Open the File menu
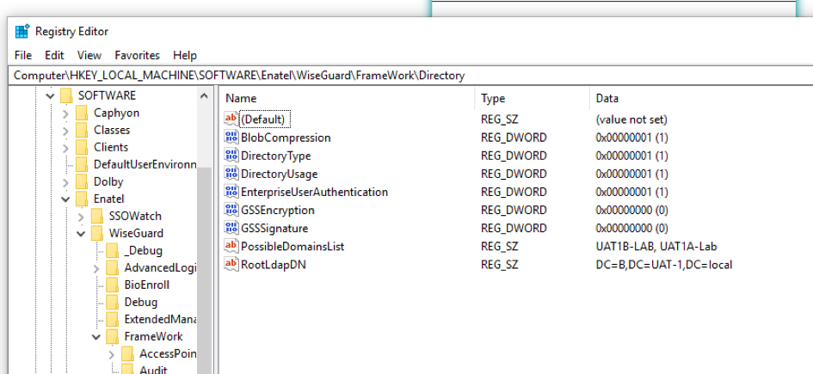813x374 pixels. pos(23,55)
